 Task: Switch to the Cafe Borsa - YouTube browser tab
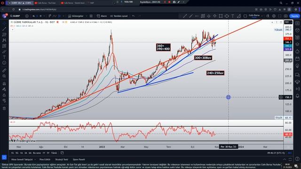46,3
